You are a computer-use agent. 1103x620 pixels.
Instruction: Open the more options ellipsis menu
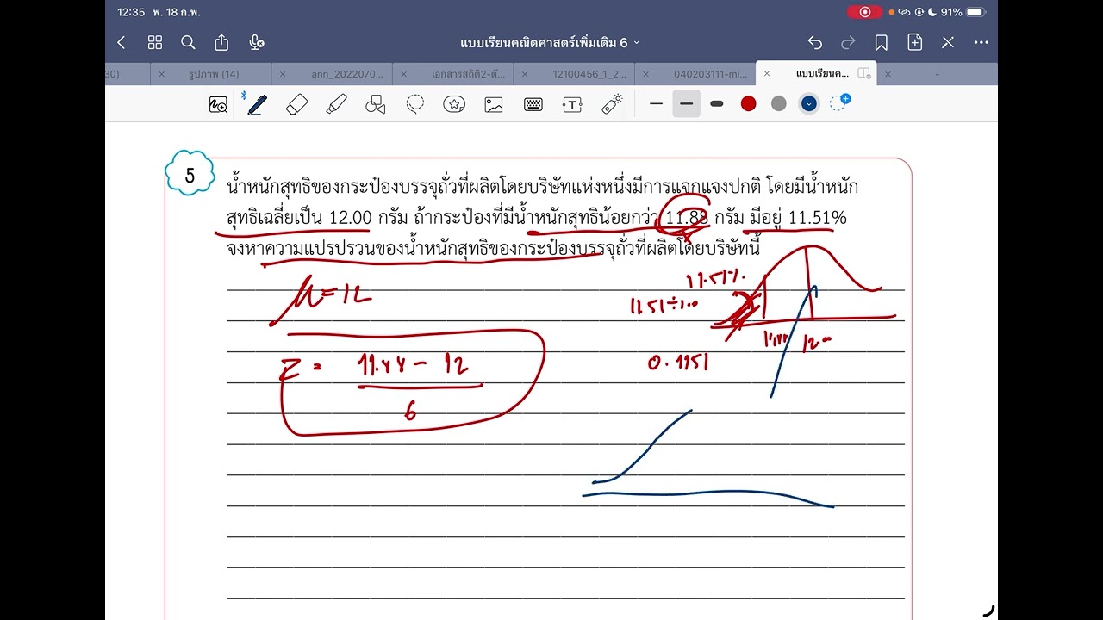click(x=981, y=42)
